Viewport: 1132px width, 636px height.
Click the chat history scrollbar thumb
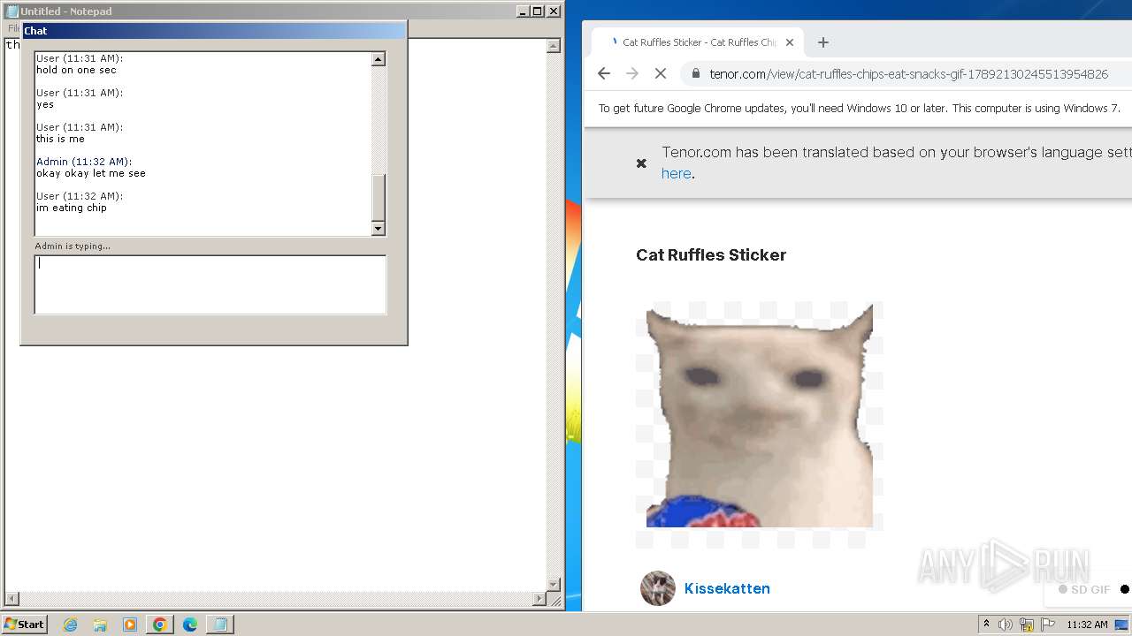tap(379, 198)
